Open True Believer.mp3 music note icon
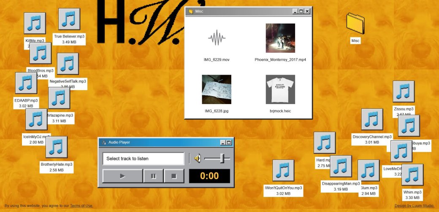This screenshot has width=439, height=212. click(69, 19)
